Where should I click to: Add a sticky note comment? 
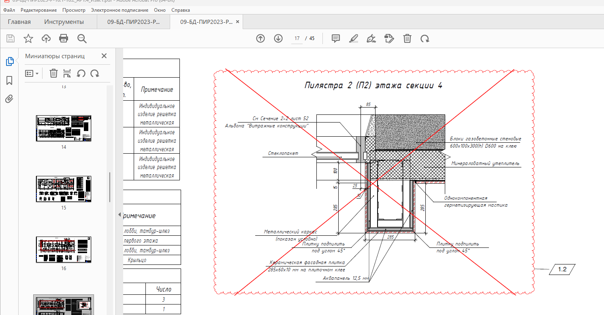click(x=335, y=38)
